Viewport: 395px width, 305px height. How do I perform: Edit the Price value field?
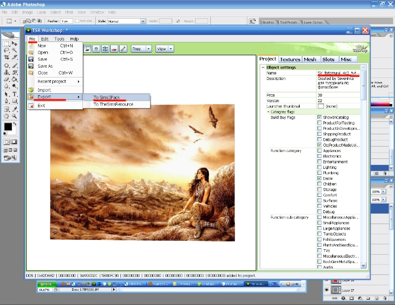[339, 95]
